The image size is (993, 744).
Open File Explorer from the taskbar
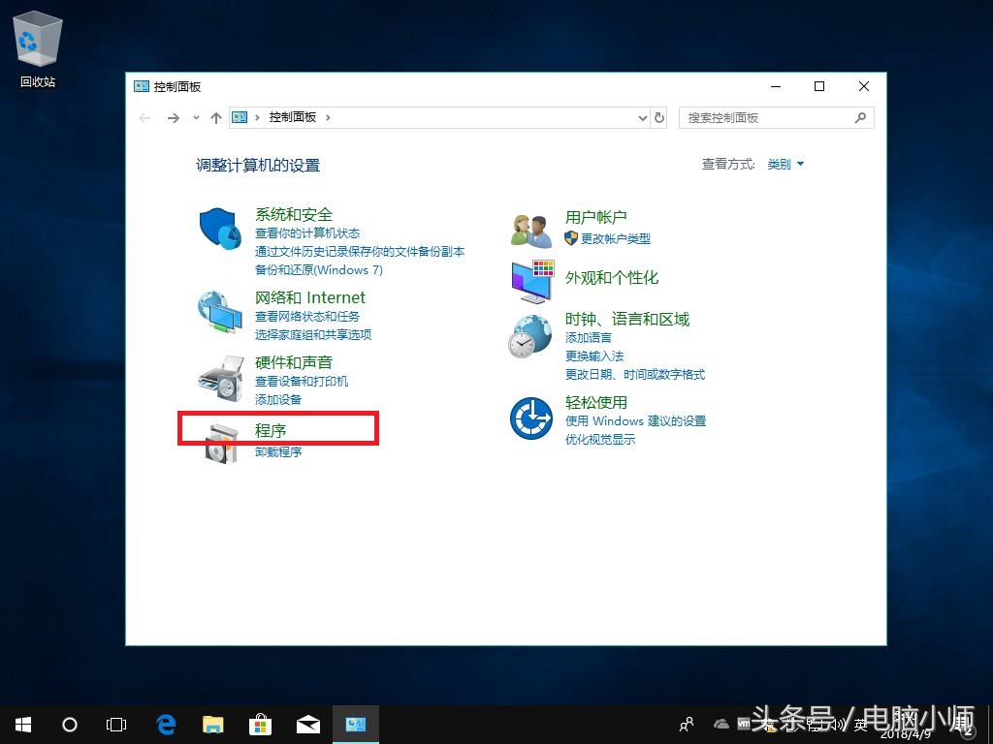(211, 724)
